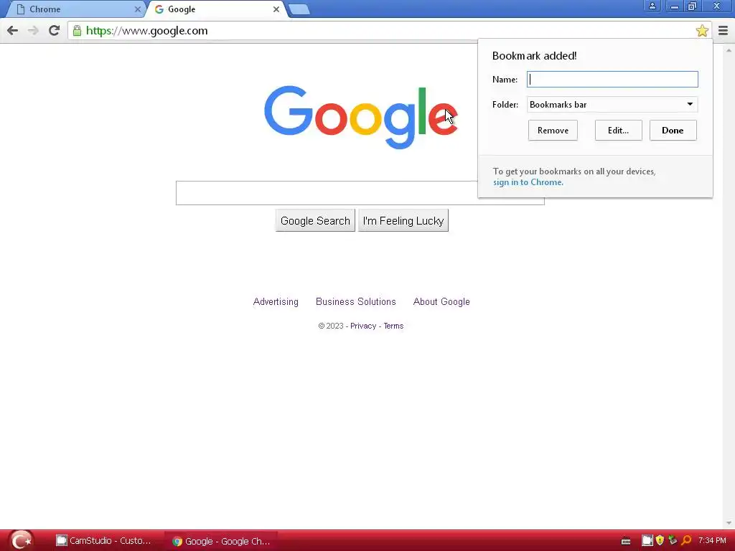
Task: Open the bookmark Edit... dialog
Action: pyautogui.click(x=618, y=131)
